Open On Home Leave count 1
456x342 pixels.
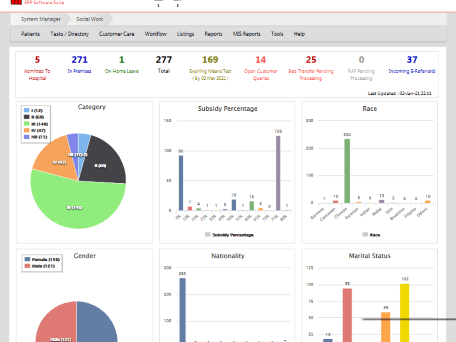tap(122, 60)
